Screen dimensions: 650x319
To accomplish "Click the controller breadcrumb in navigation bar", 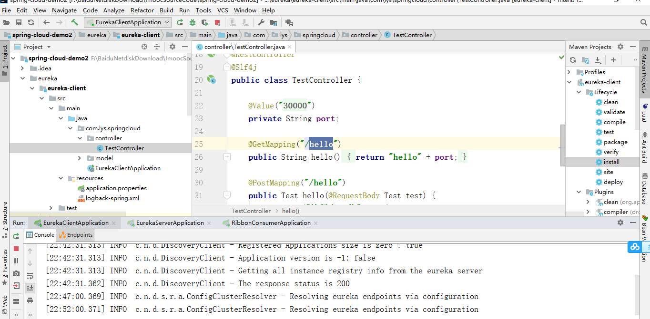I will click(x=359, y=35).
